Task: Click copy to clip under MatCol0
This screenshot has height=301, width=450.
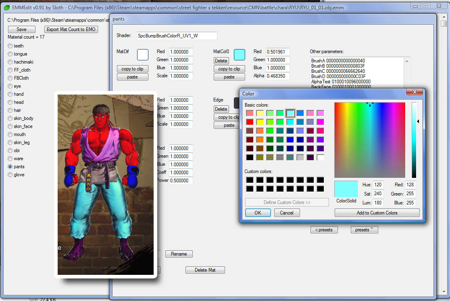Action: tap(229, 69)
